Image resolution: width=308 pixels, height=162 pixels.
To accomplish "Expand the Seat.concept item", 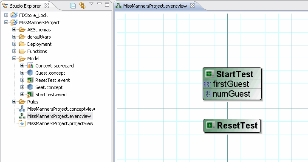I will (x=22, y=87).
